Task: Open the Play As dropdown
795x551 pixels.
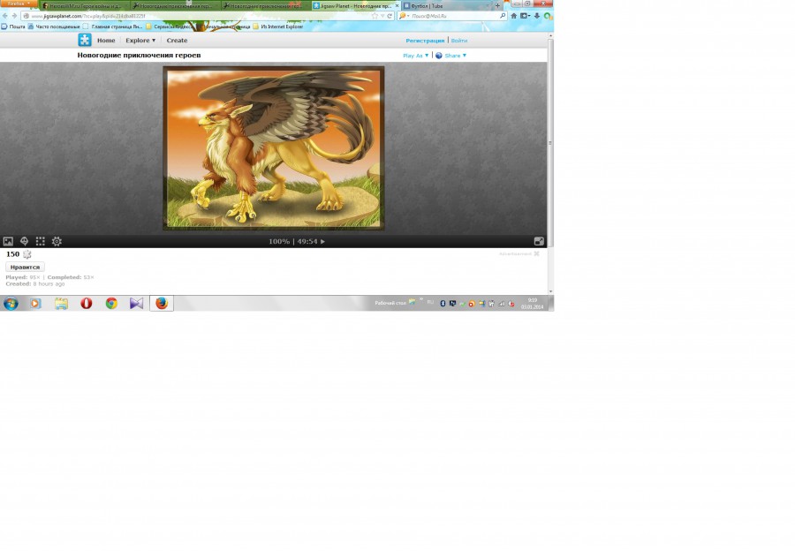Action: point(416,56)
